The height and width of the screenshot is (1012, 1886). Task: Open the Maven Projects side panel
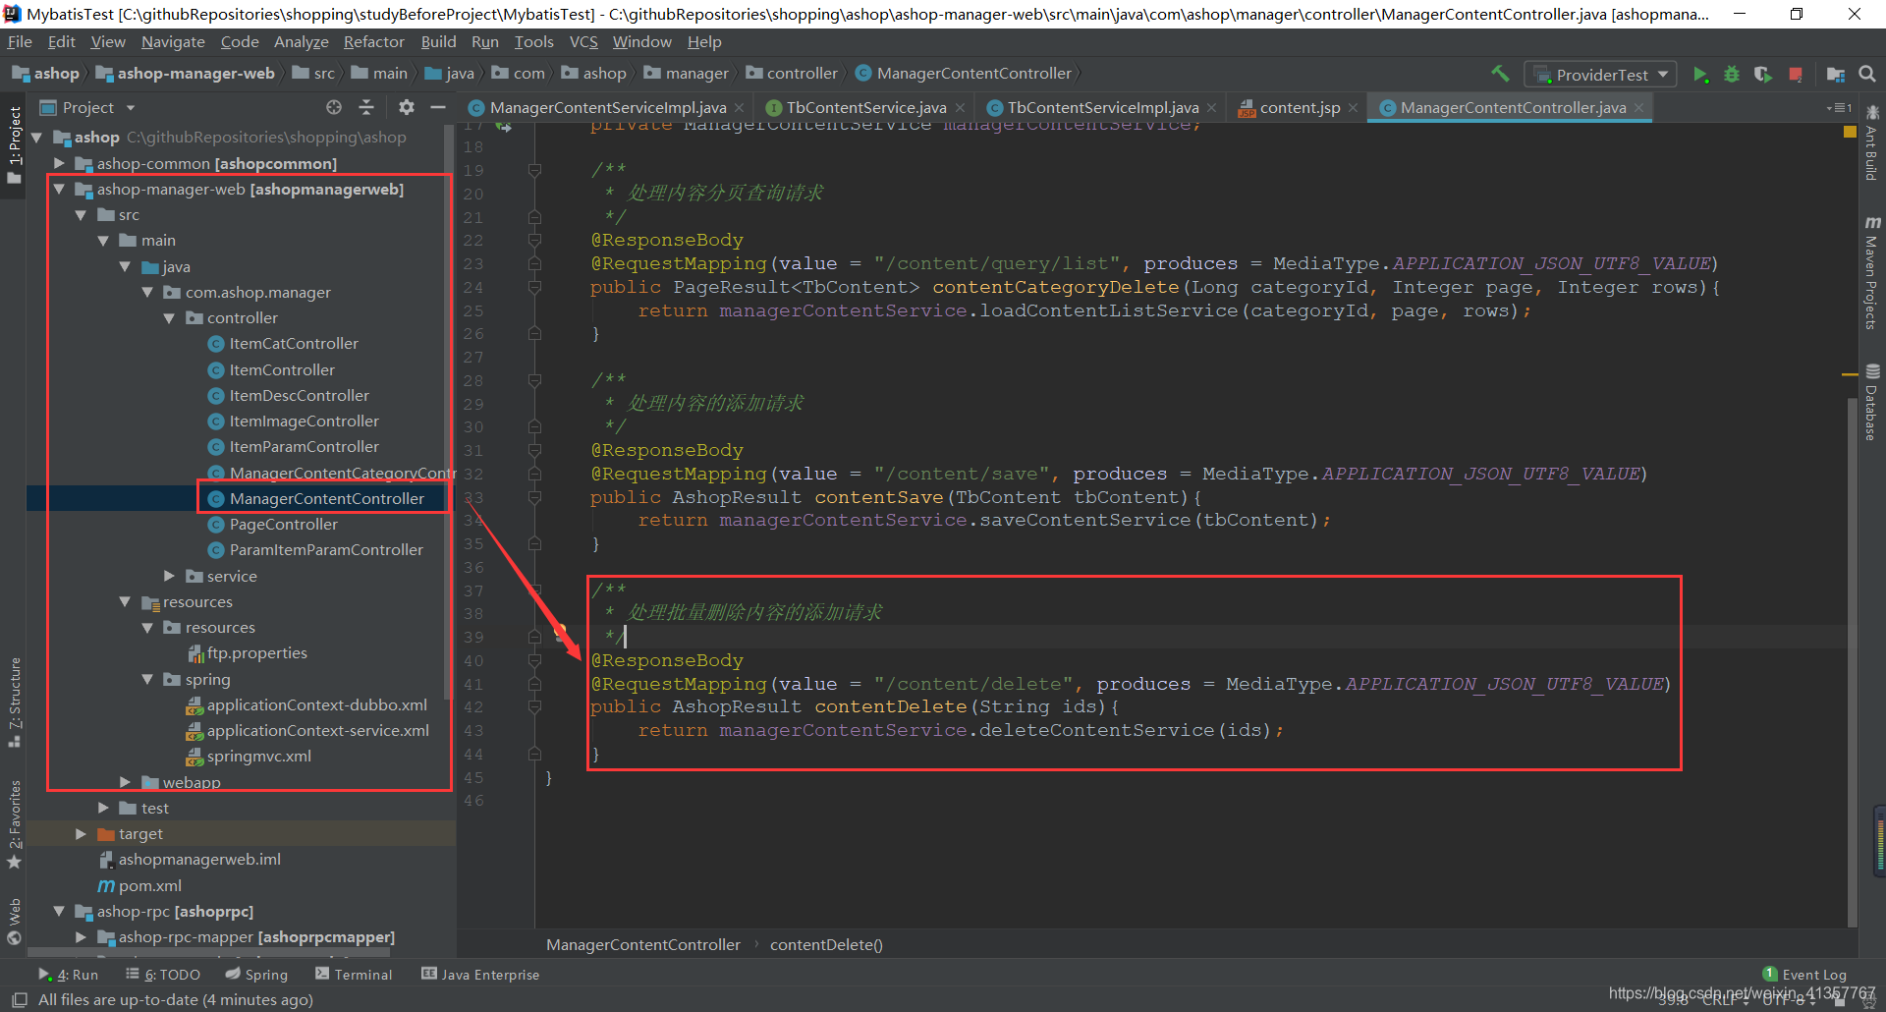coord(1872,272)
